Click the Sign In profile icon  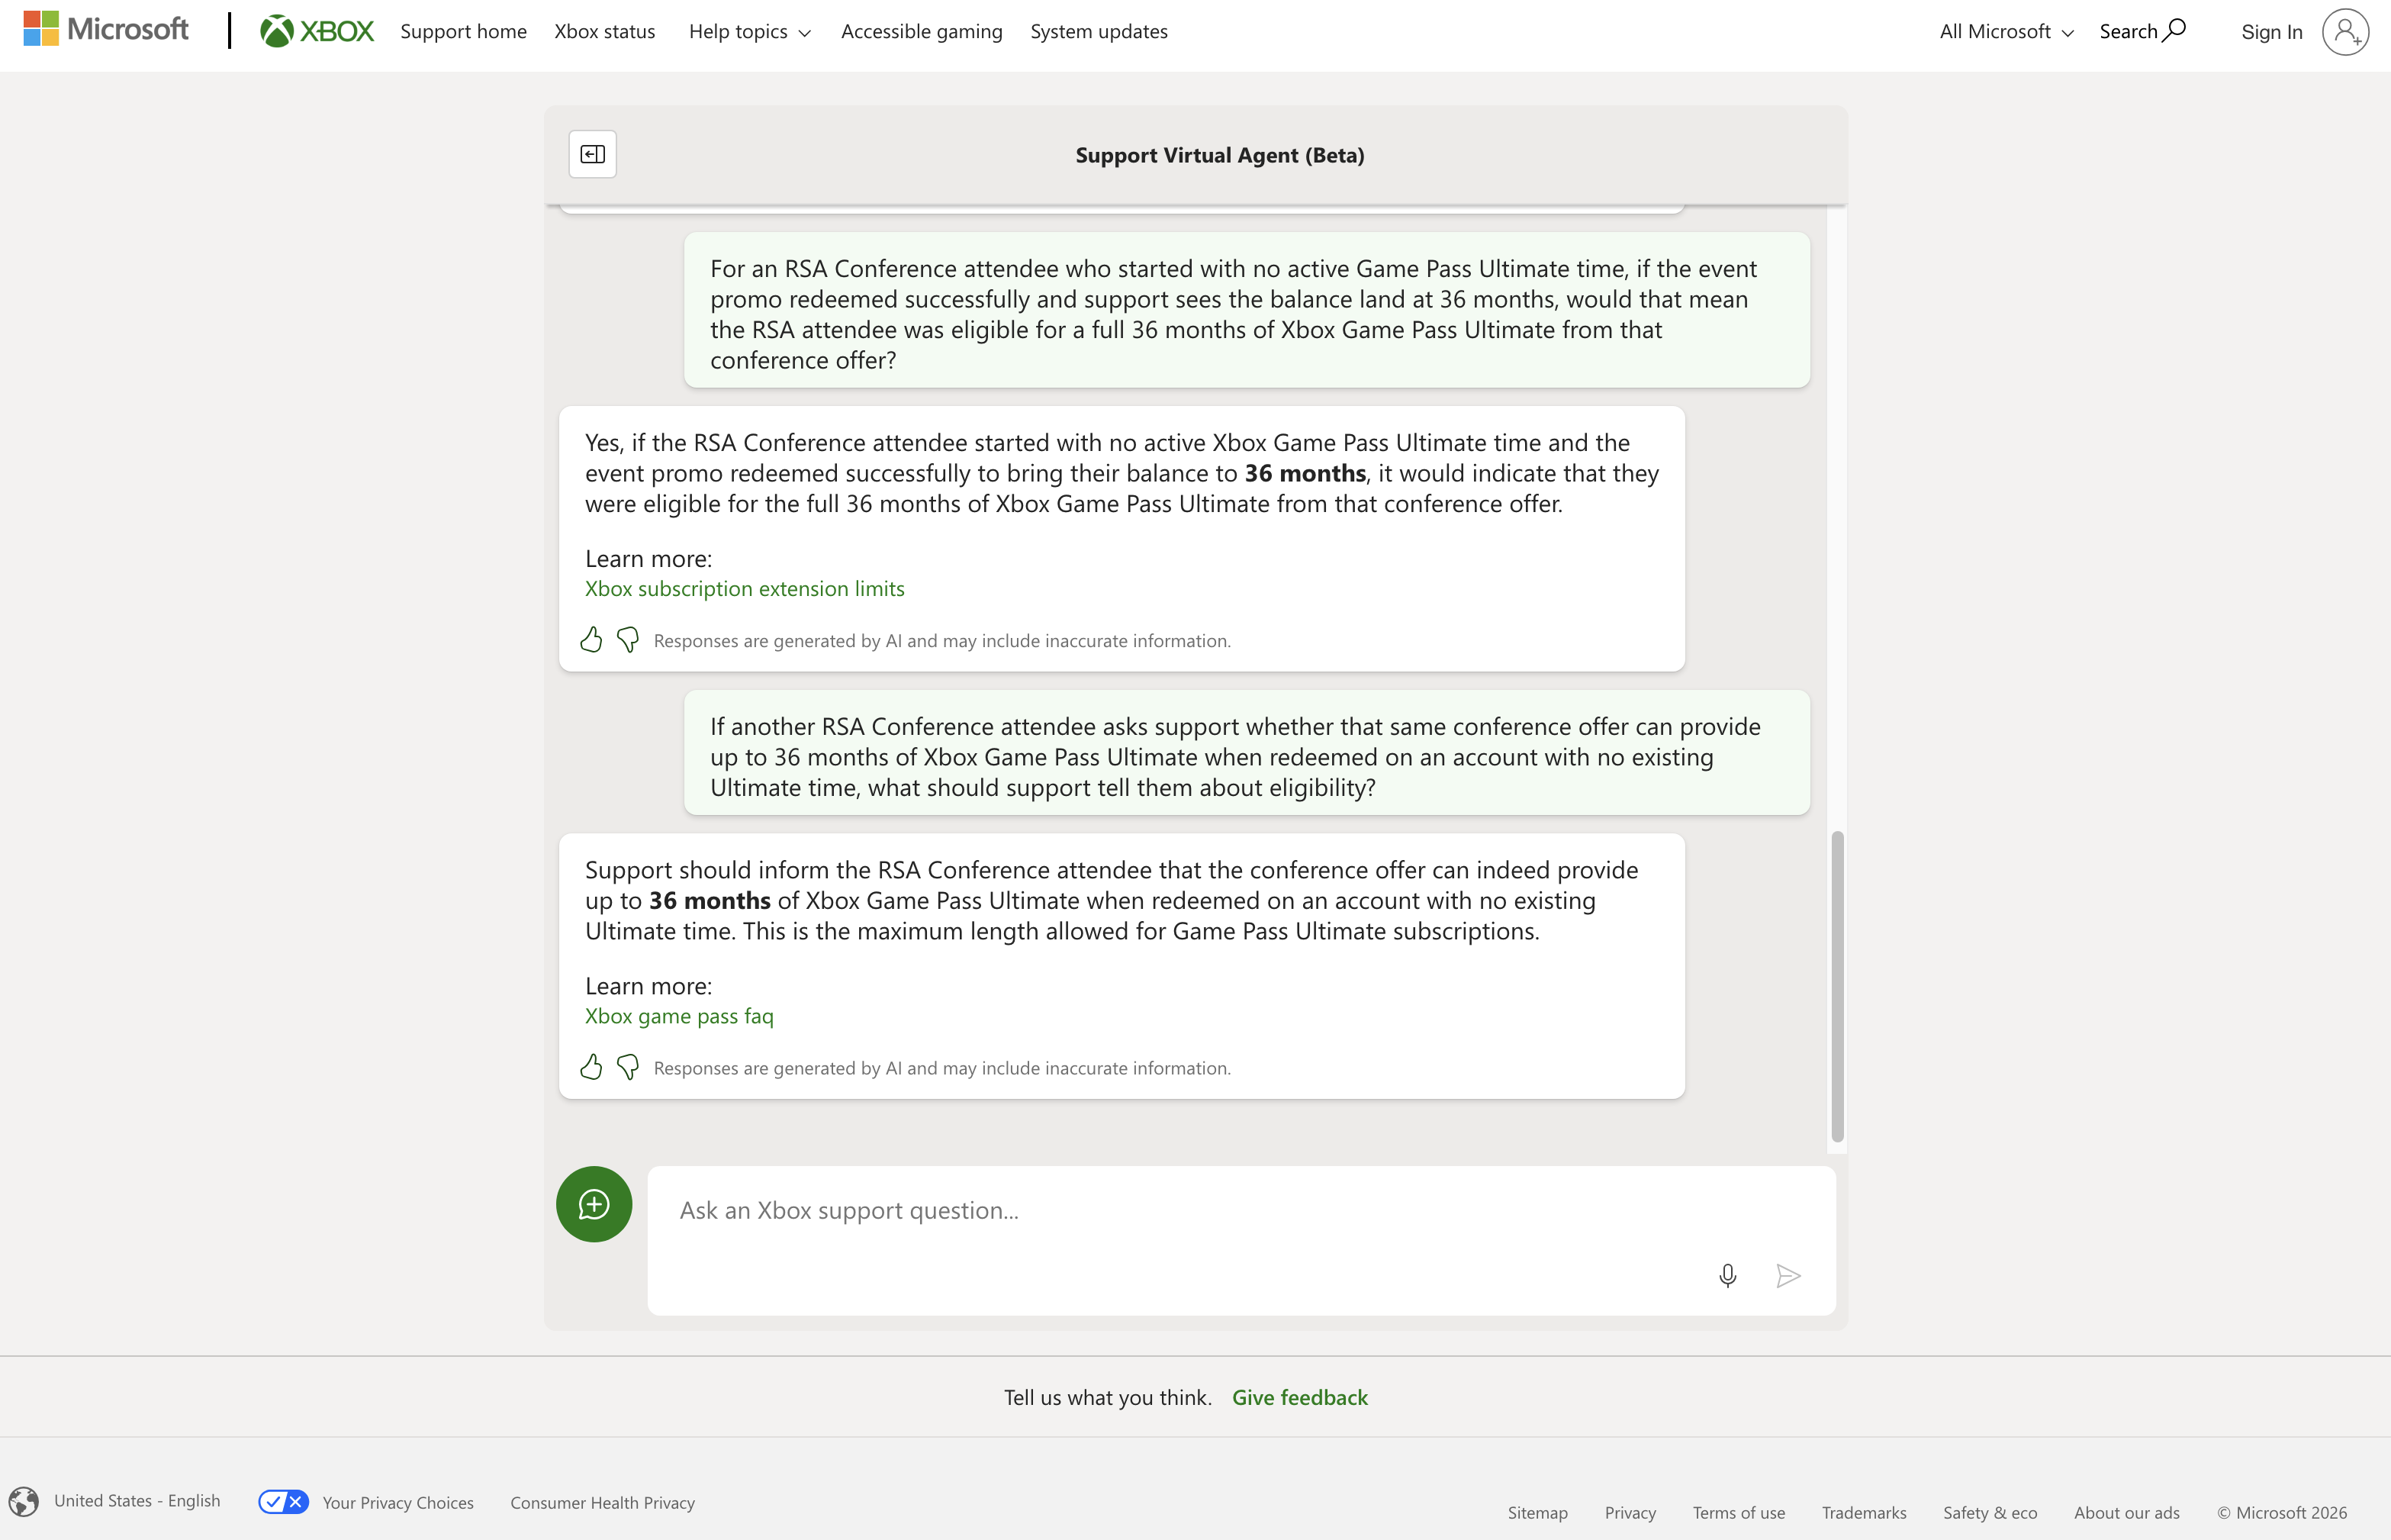[x=2345, y=31]
